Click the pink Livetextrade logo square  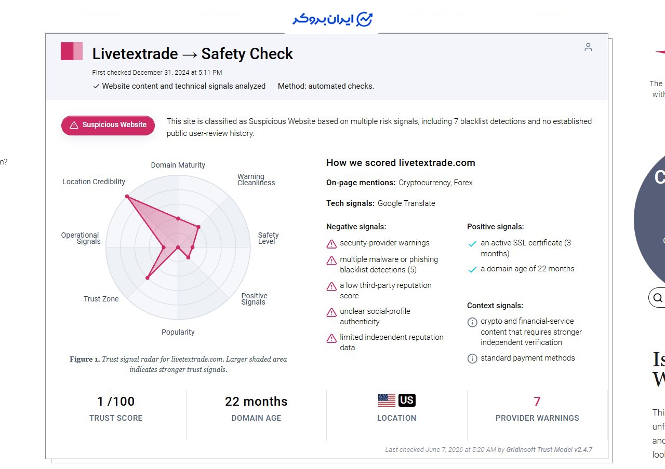coord(72,51)
